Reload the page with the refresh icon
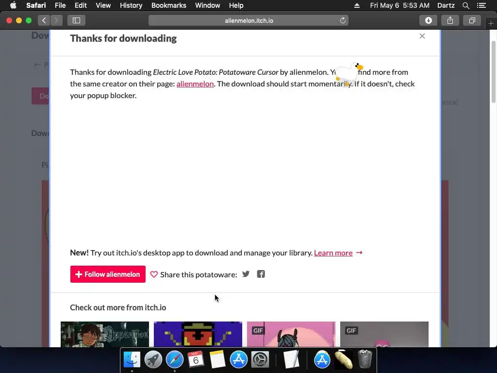The image size is (497, 373). pyautogui.click(x=343, y=20)
